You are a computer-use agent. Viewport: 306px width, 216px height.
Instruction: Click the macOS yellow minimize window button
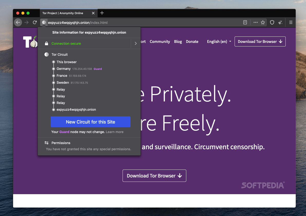coord(23,13)
